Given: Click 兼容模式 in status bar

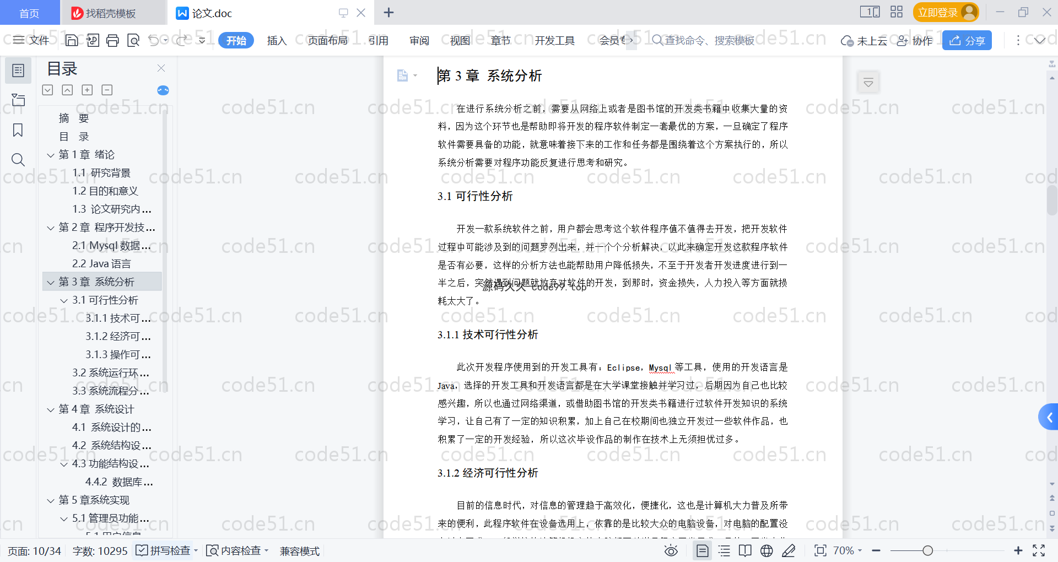Looking at the screenshot, I should 300,551.
